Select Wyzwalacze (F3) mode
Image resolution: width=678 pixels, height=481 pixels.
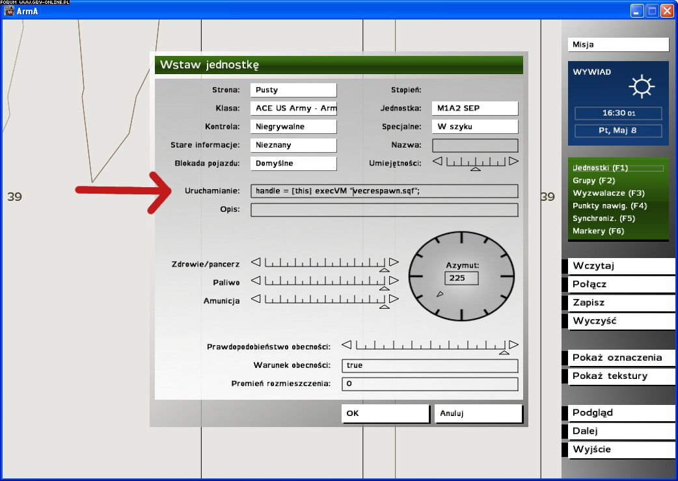tap(608, 193)
